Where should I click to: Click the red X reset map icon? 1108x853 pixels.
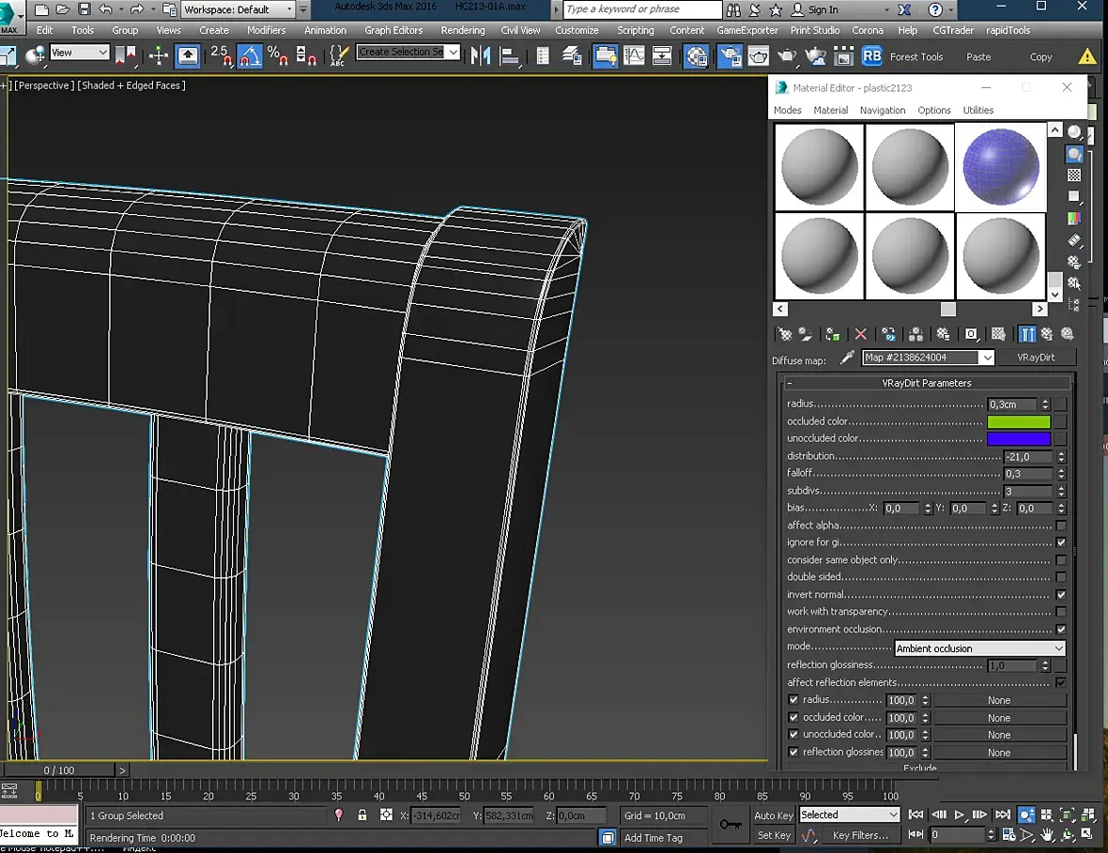point(860,334)
